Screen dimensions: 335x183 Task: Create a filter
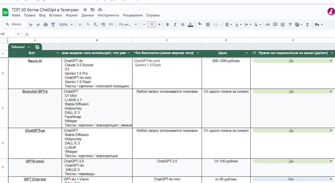(x=290, y=25)
